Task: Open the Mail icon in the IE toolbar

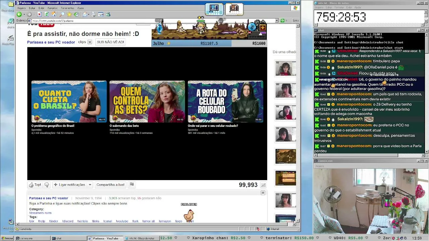Action: (85, 14)
